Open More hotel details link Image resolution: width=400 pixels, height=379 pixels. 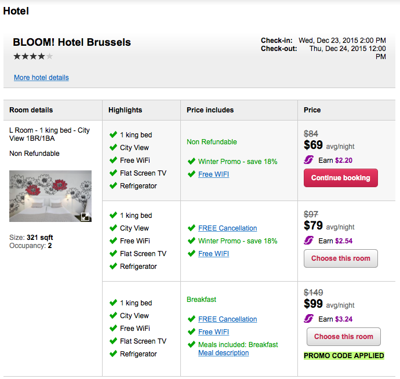[x=41, y=78]
